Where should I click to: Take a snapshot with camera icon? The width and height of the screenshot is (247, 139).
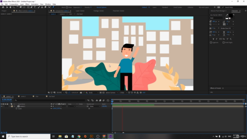pyautogui.click(x=81, y=93)
